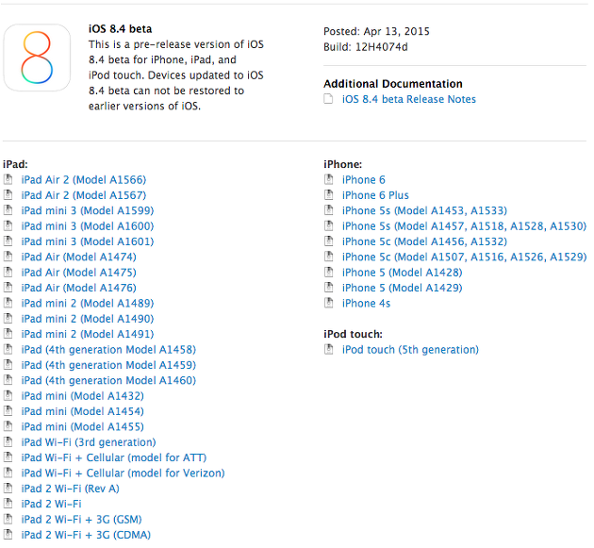Download iPad mini 3 (Model A1599)
The height and width of the screenshot is (548, 594).
pyautogui.click(x=88, y=210)
